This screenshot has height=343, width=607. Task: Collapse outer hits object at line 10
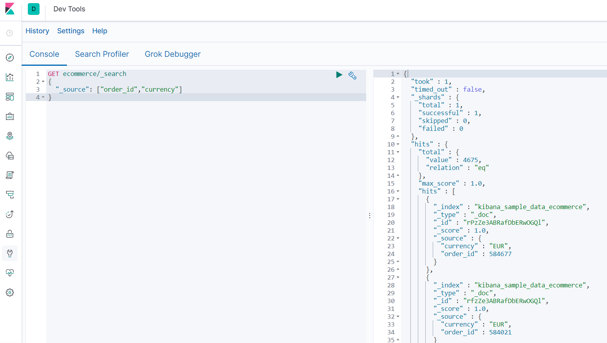tap(398, 144)
